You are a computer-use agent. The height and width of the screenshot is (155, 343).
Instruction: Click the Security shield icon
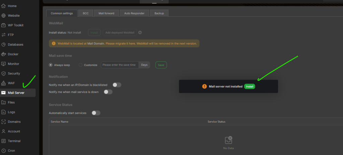pos(4,73)
